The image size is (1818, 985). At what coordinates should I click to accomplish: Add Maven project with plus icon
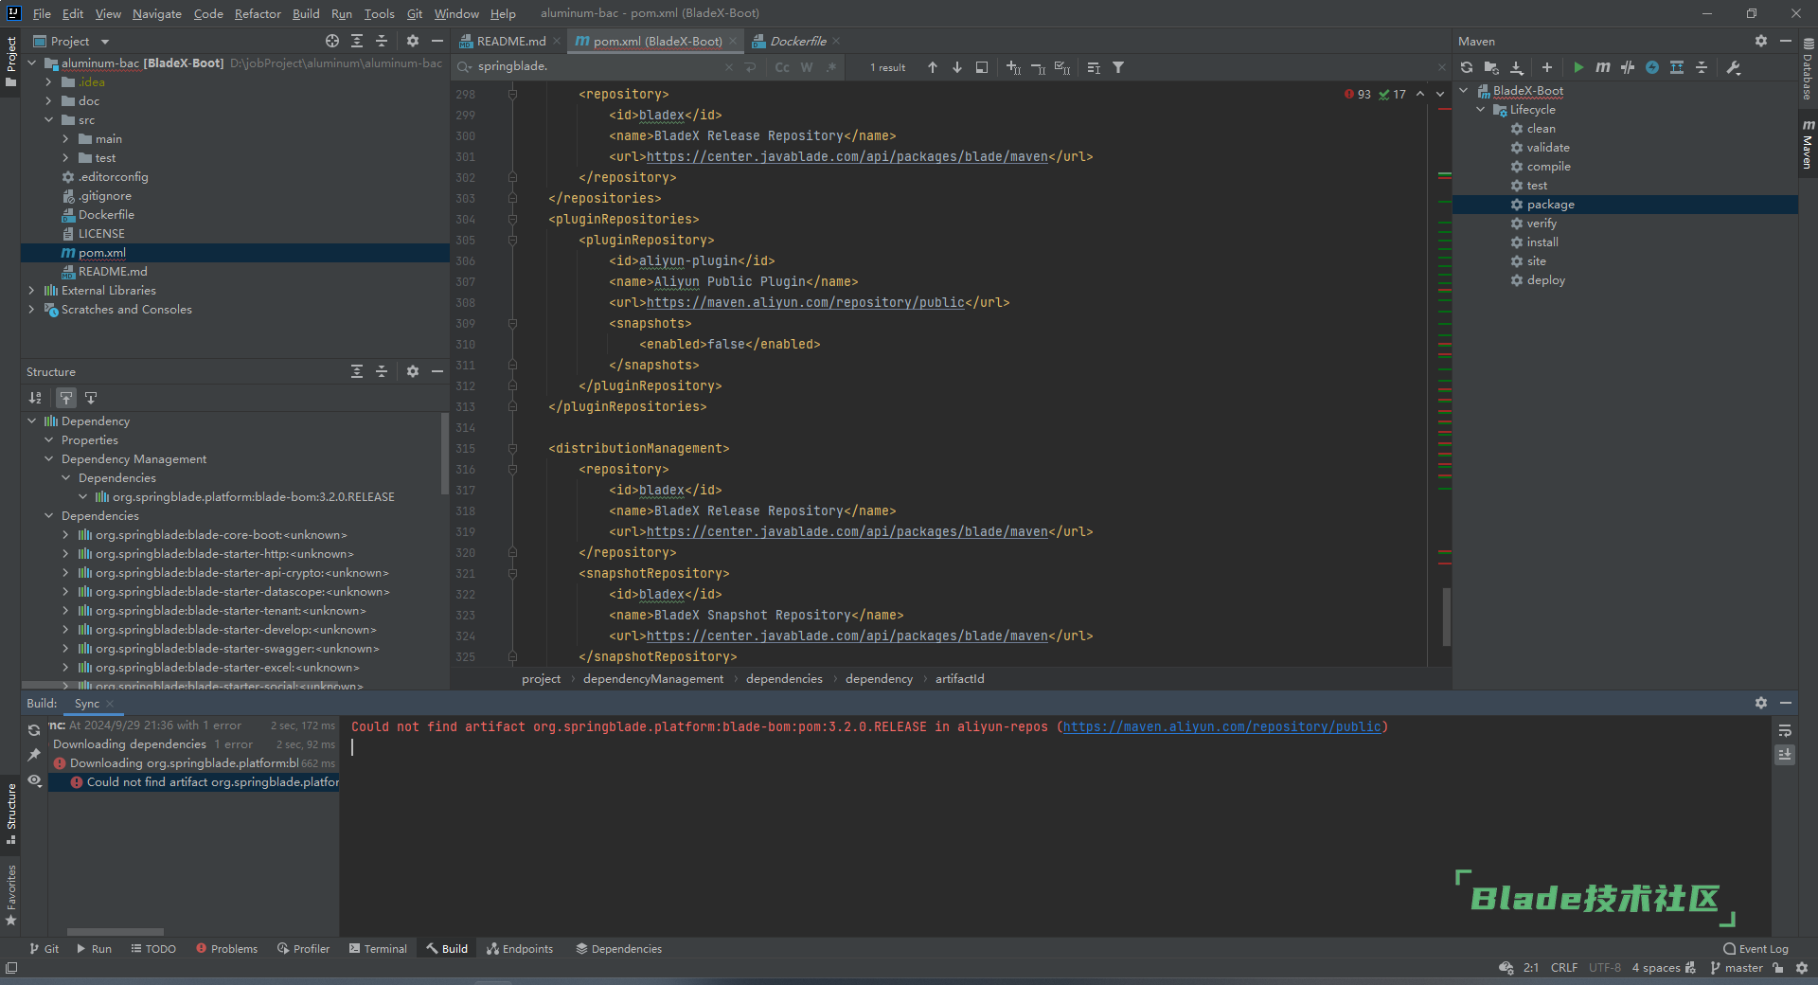pyautogui.click(x=1546, y=67)
